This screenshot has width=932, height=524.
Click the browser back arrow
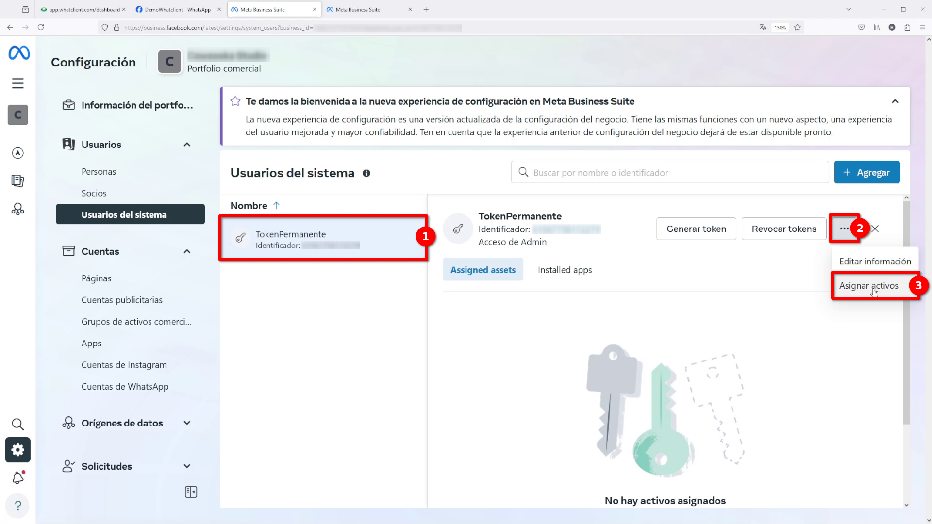(x=10, y=27)
